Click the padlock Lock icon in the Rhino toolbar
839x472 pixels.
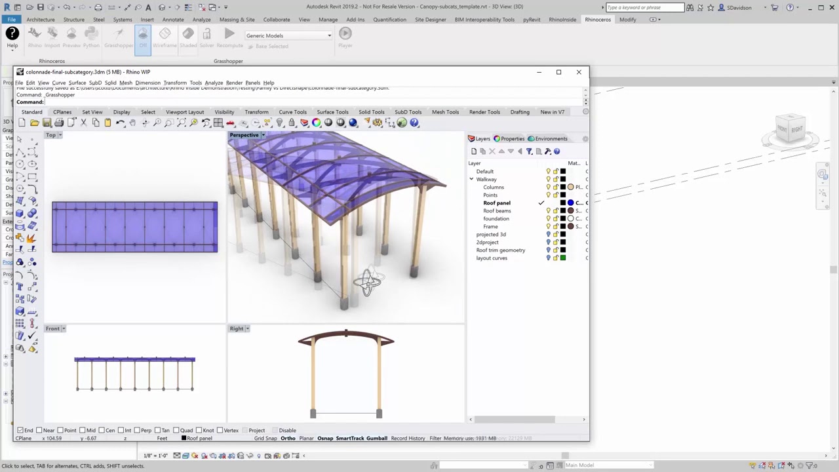coord(292,123)
